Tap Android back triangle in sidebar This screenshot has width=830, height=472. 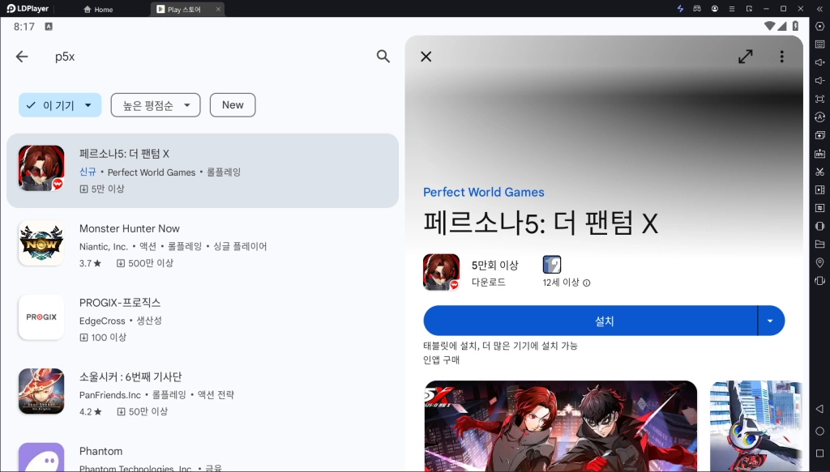tap(819, 409)
